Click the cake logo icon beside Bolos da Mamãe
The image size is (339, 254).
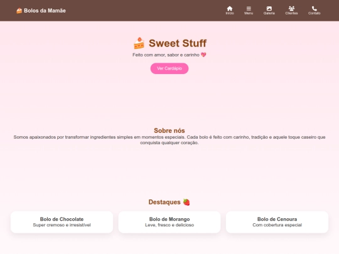tap(19, 11)
